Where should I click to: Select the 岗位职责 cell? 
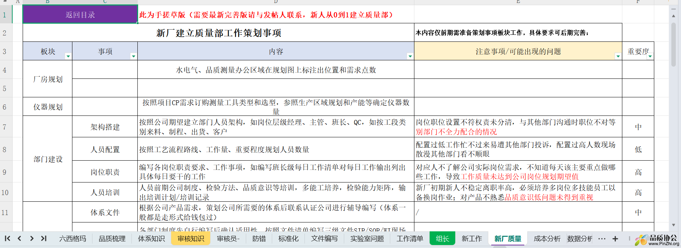(105, 172)
